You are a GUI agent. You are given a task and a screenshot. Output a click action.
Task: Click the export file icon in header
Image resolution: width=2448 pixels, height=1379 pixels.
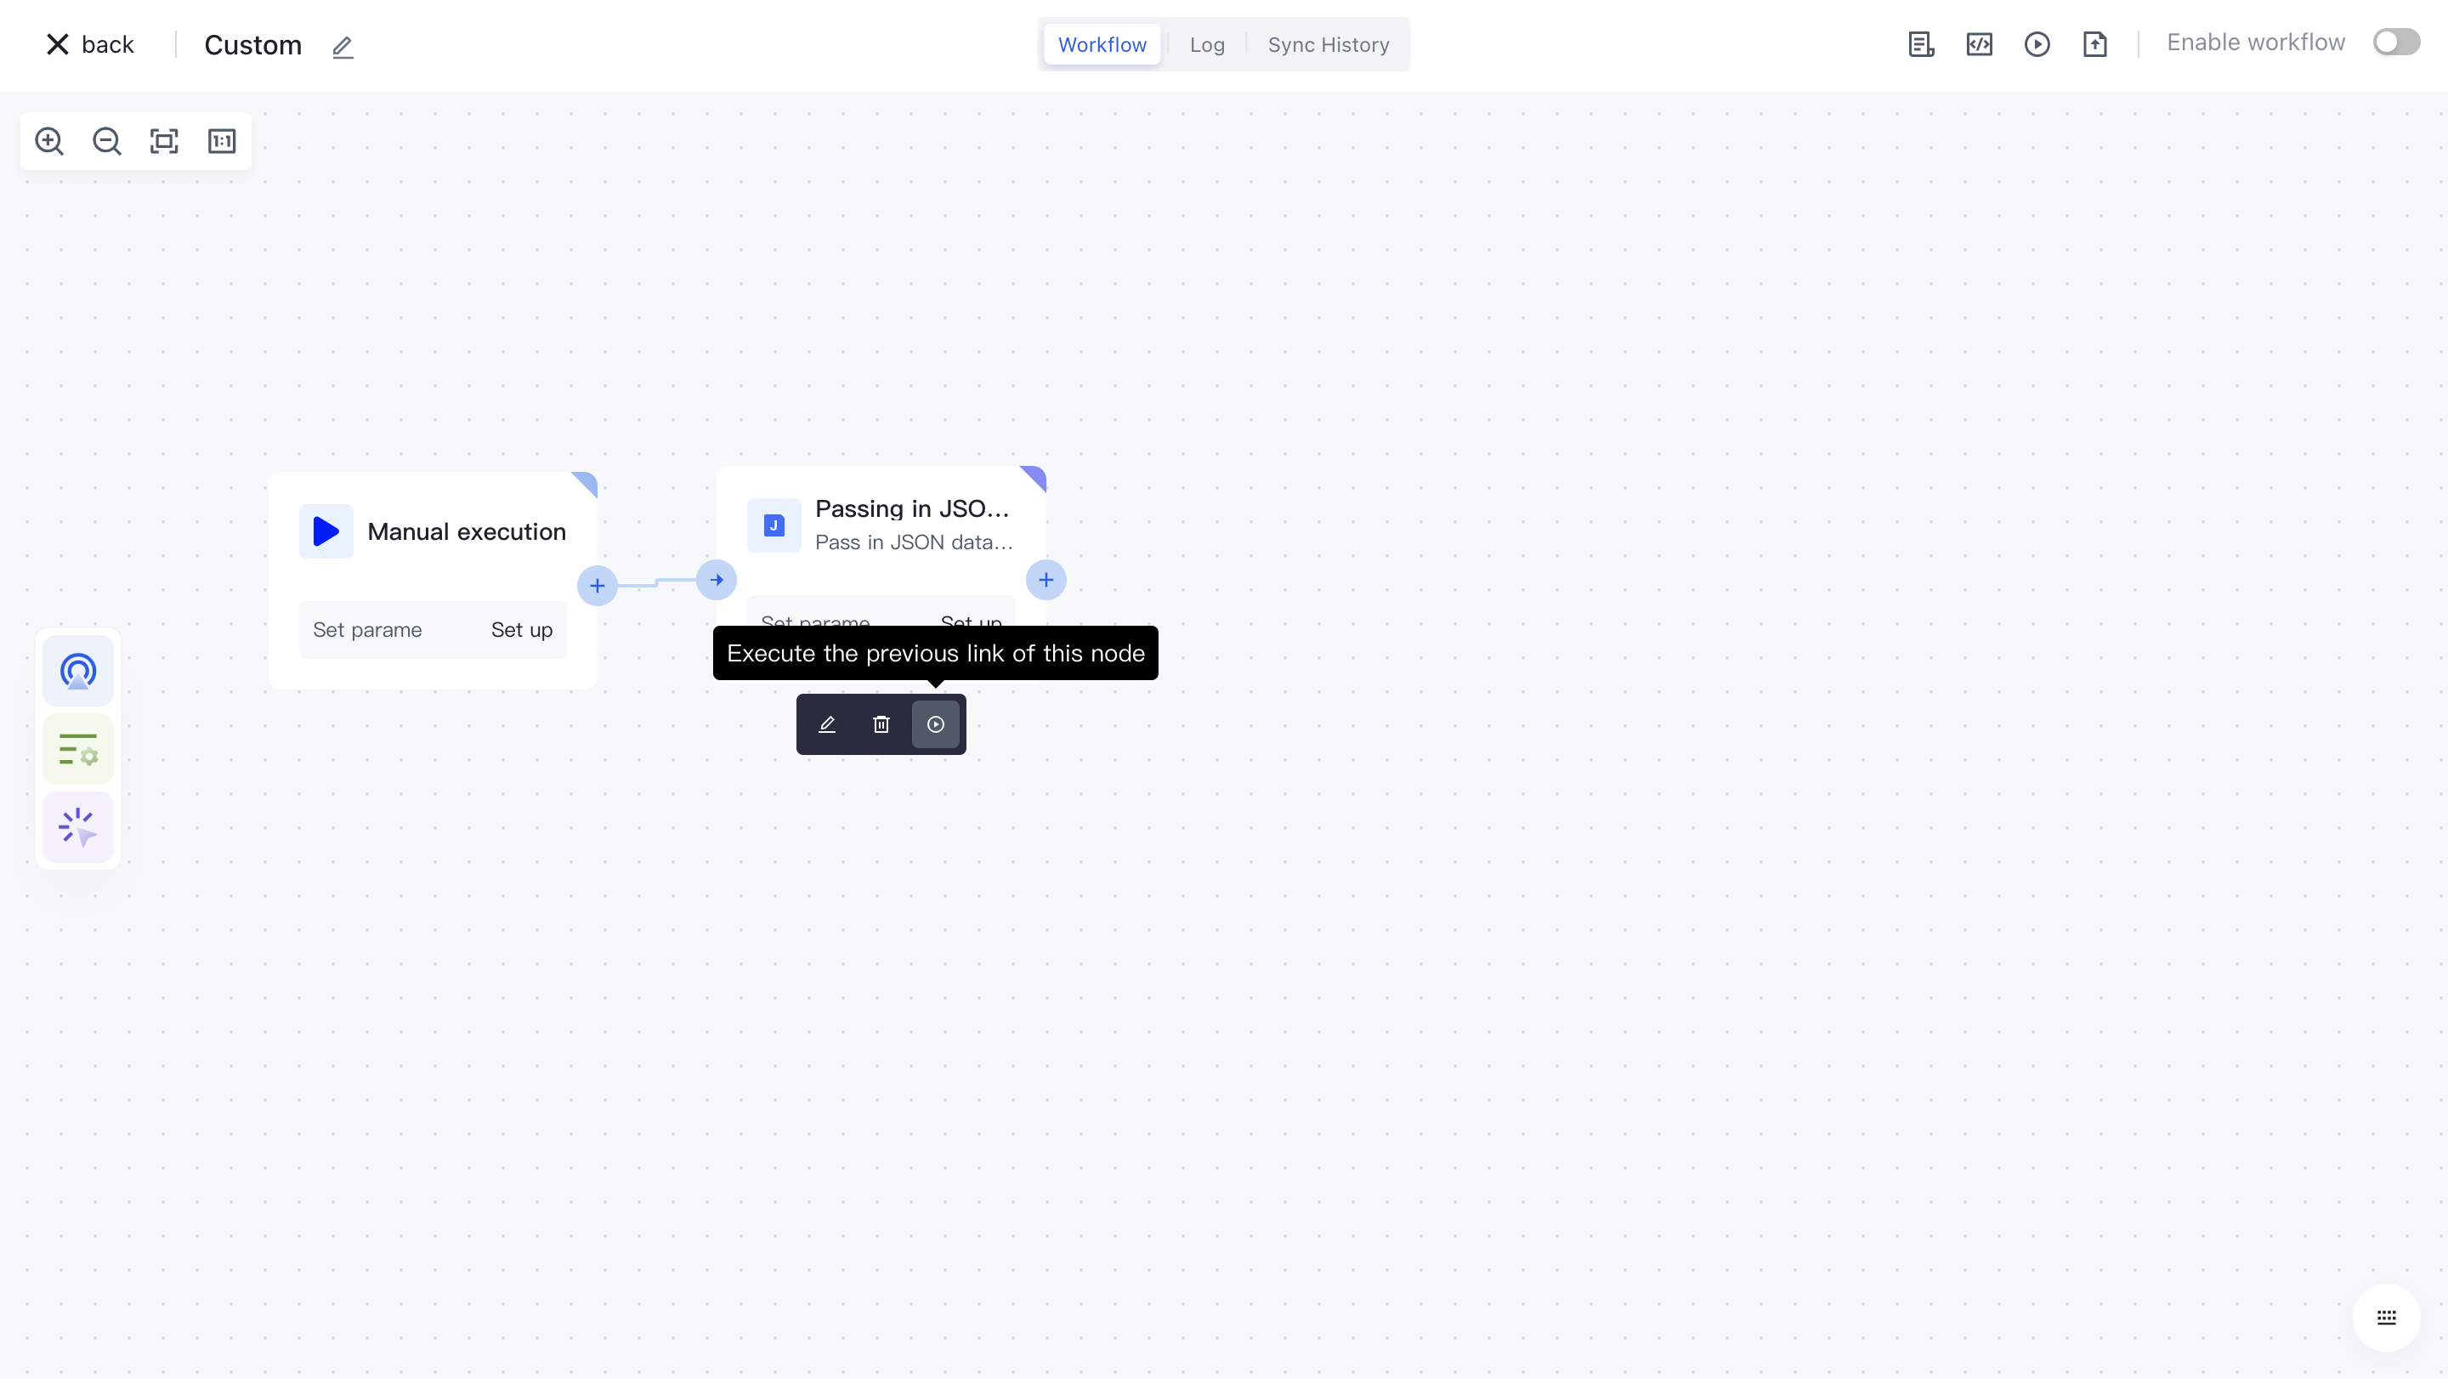(x=2094, y=43)
